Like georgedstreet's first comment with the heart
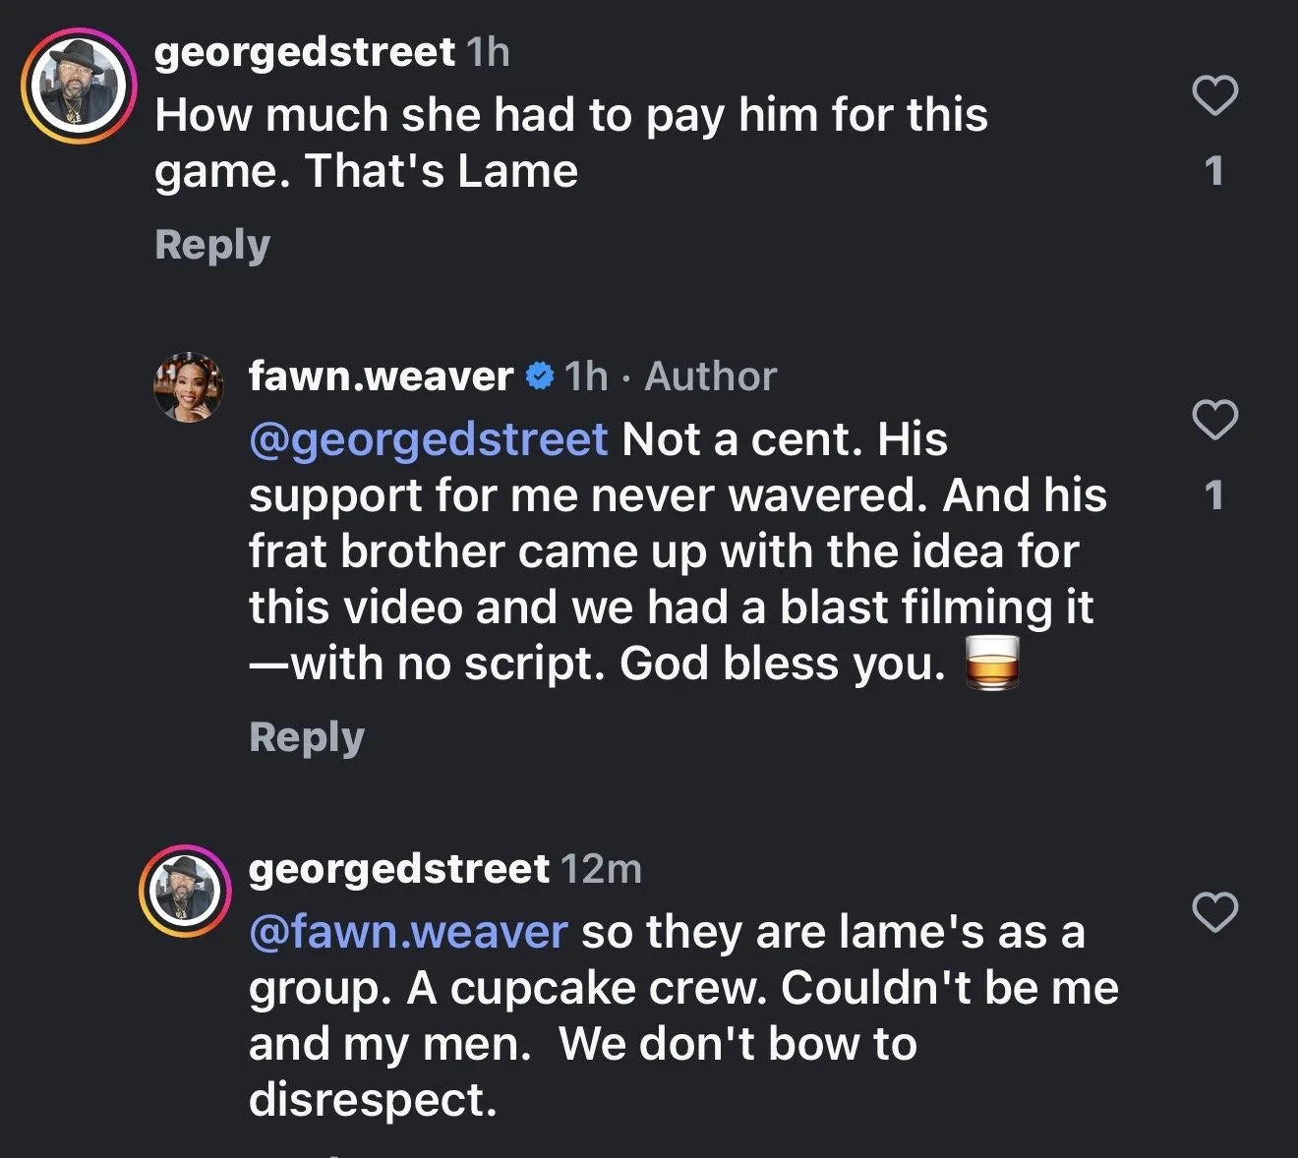Screen dimensions: 1298x1158 coord(1214,95)
